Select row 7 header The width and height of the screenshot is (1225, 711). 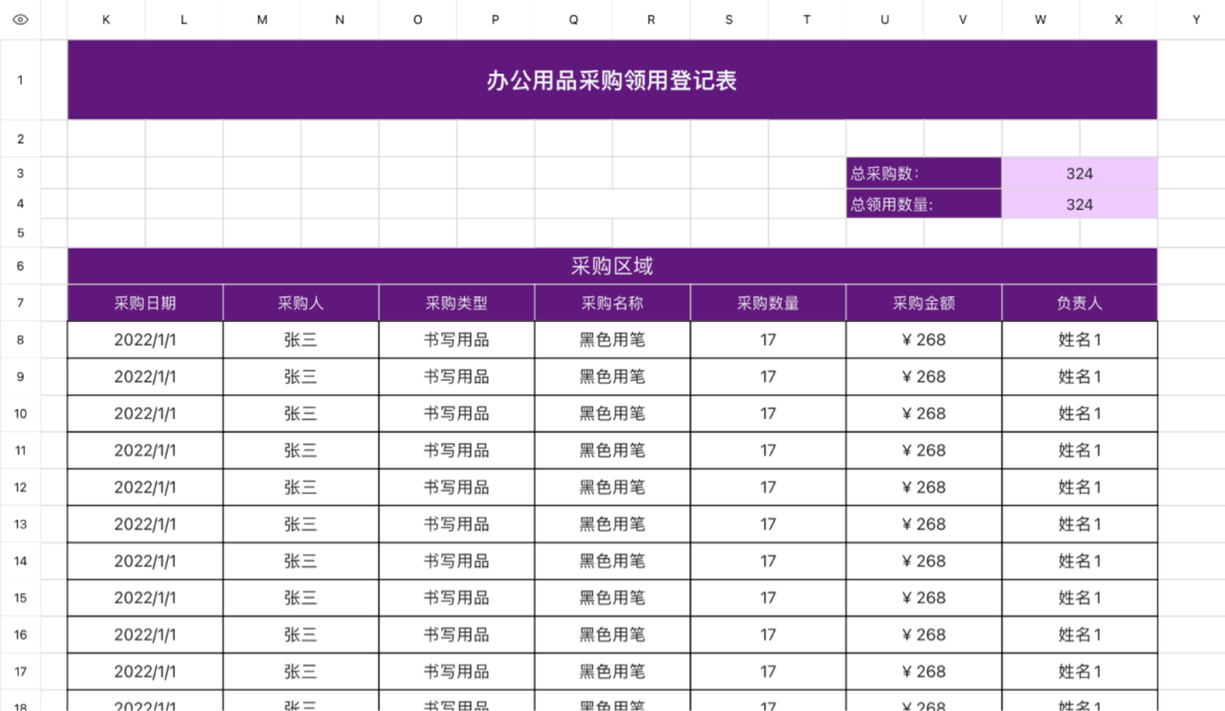coord(20,302)
